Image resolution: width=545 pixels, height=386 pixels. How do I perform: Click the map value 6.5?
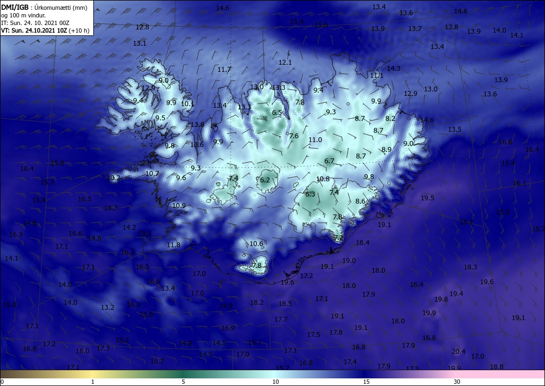(x=277, y=113)
